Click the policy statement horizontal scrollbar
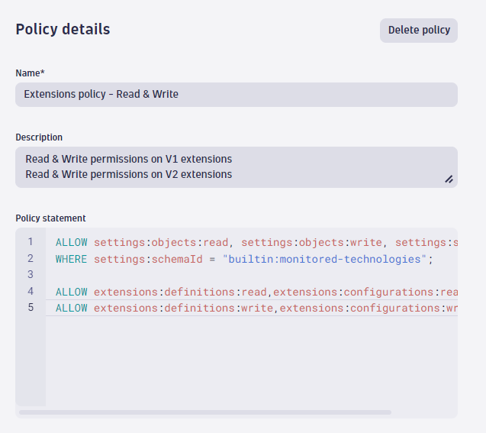Image resolution: width=486 pixels, height=433 pixels. 204,412
